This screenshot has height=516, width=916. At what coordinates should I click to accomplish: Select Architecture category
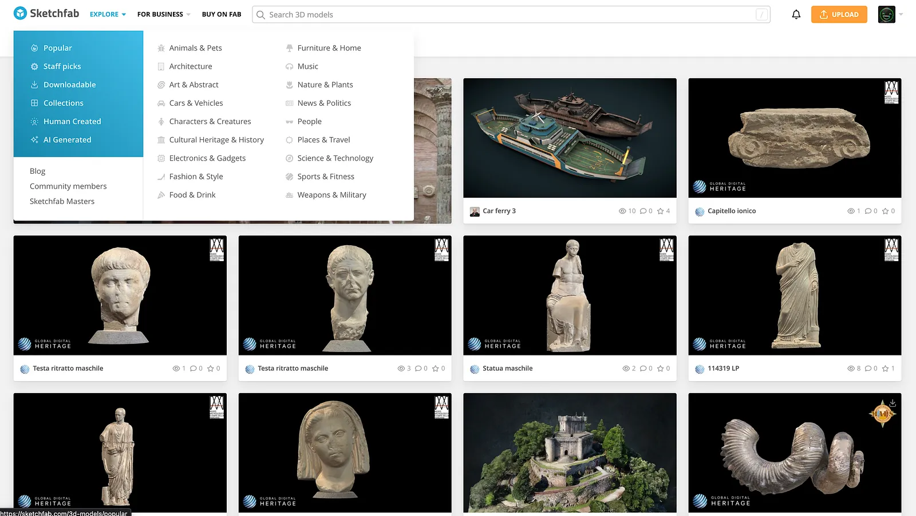191,66
